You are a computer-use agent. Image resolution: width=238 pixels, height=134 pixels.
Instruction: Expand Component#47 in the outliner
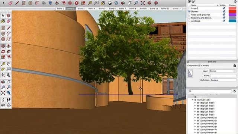point(195,130)
